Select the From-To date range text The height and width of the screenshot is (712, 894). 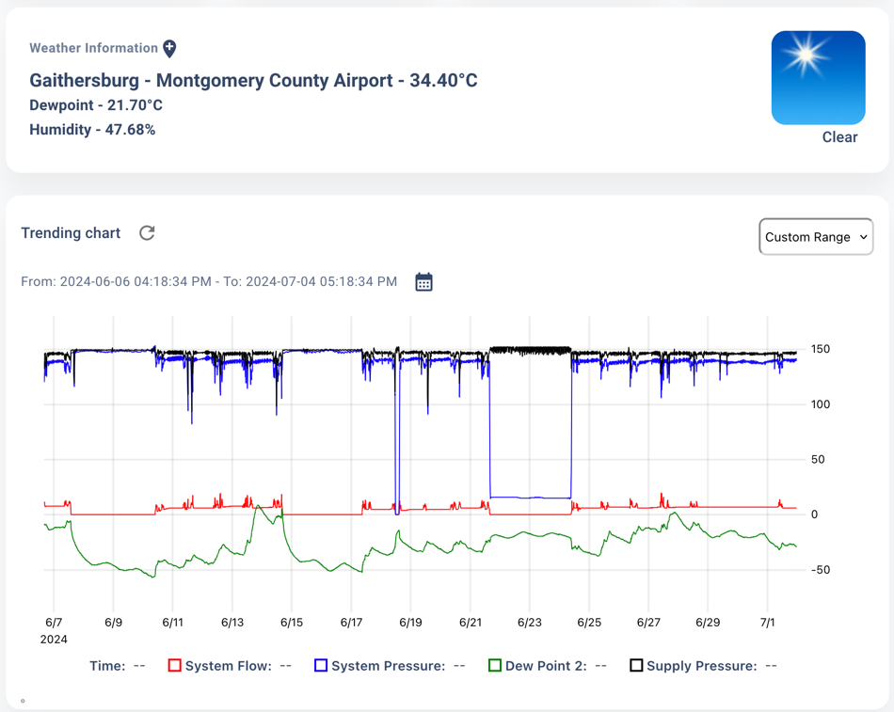coord(209,281)
